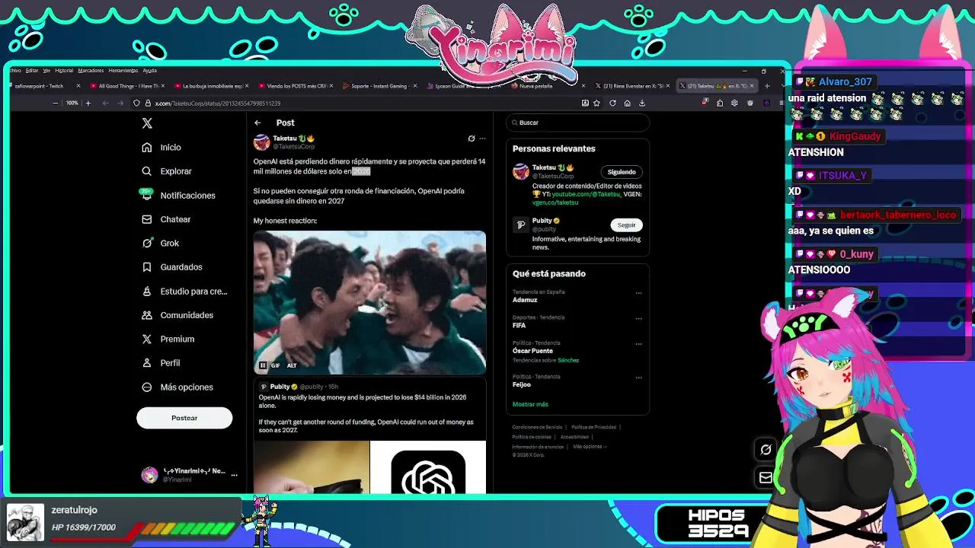Open the FIFA trend options dots
Viewport: 975px width, 548px height.
tap(638, 318)
